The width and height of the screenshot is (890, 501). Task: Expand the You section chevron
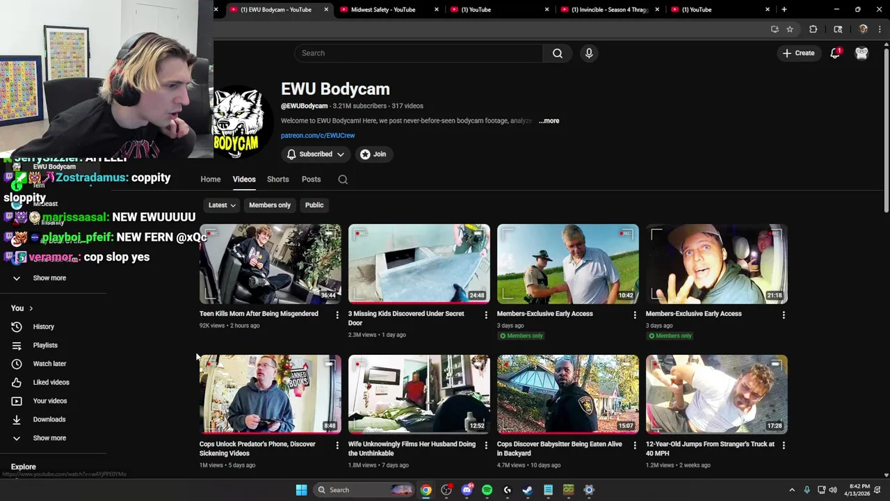(x=31, y=308)
